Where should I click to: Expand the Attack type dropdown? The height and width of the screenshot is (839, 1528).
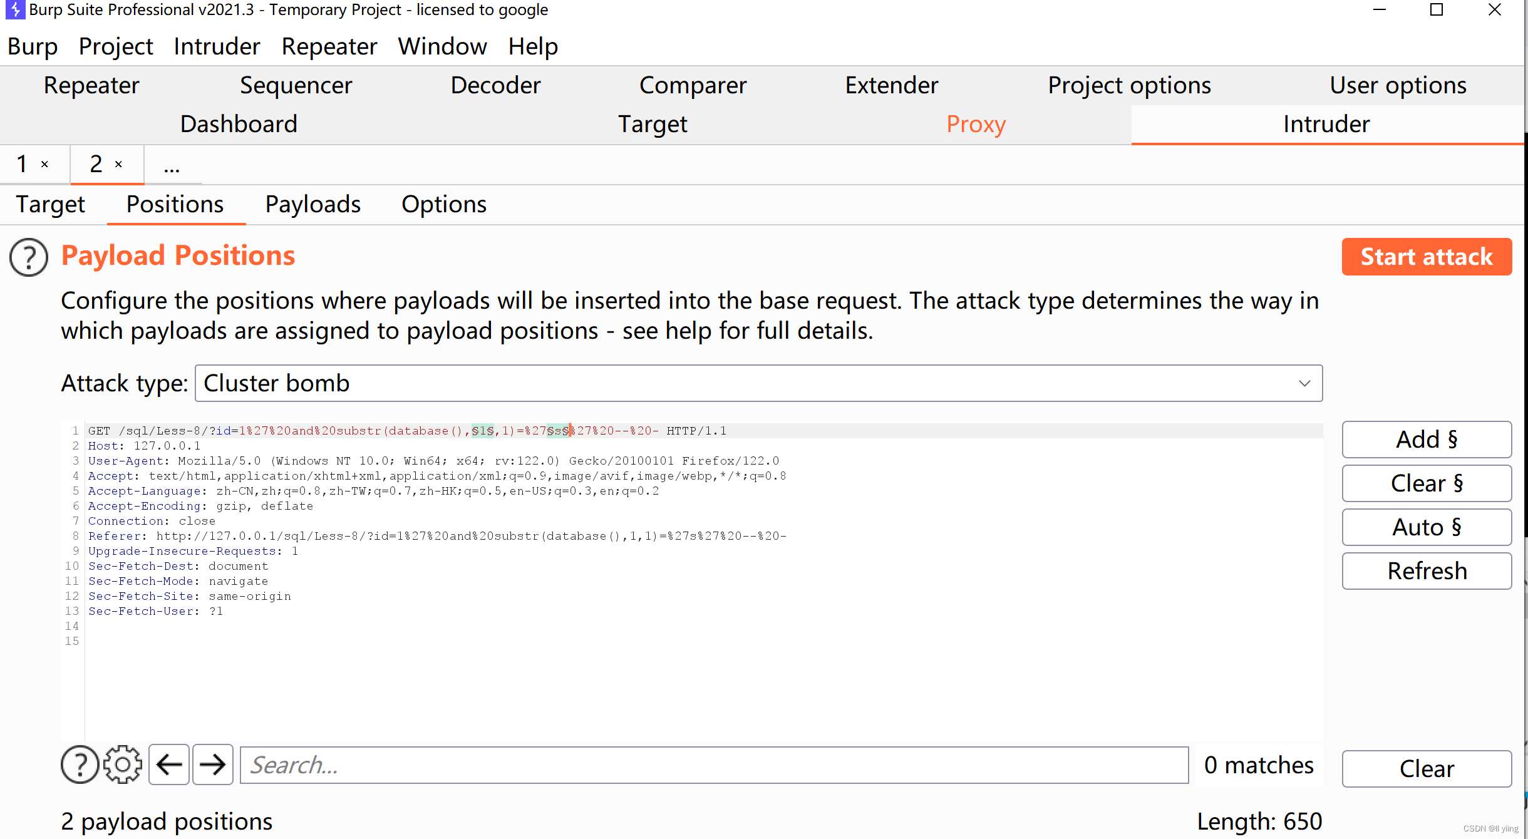pos(758,383)
